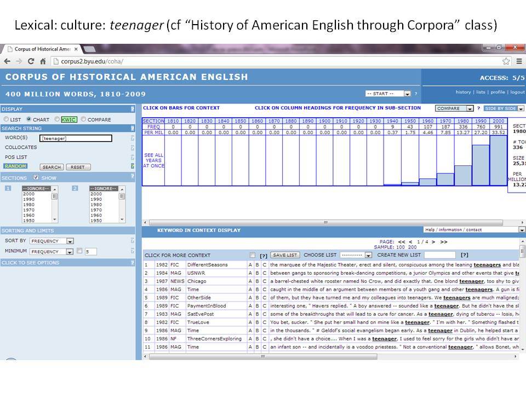The width and height of the screenshot is (526, 394).
Task: Click the RANDOM button
Action: (15, 166)
